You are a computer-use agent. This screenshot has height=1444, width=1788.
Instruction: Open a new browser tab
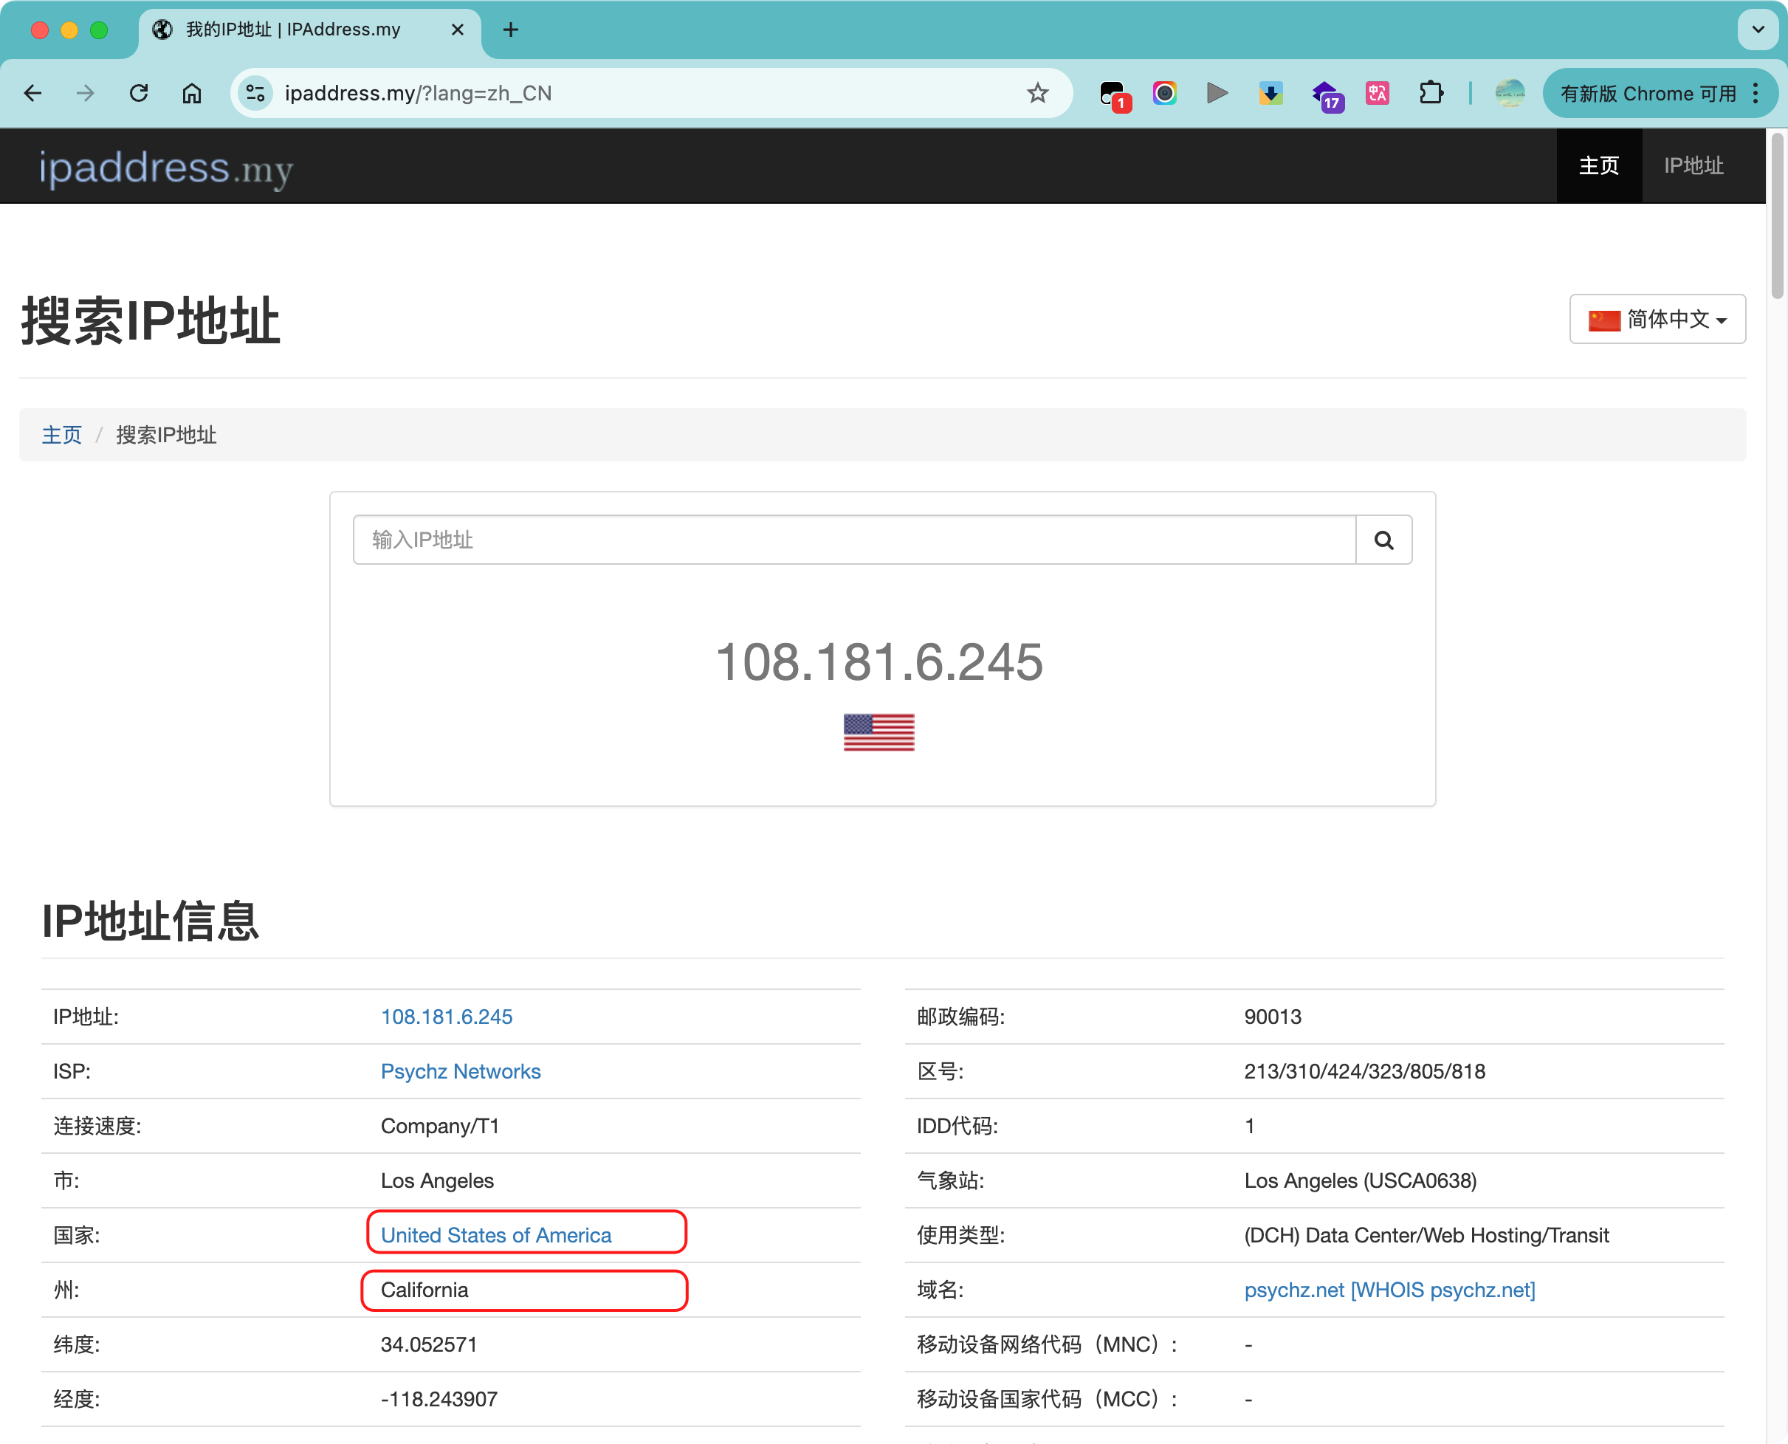click(511, 30)
